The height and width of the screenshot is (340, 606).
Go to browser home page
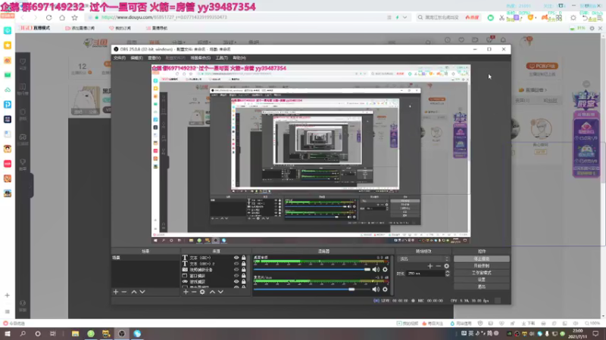point(62,17)
